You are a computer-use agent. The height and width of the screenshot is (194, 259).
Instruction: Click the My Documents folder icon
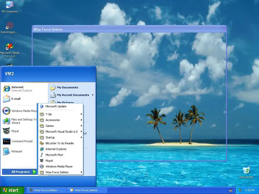click(53, 87)
